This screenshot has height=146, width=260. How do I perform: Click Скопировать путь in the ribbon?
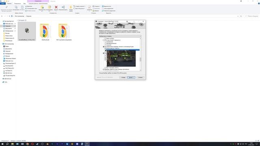point(31,9)
